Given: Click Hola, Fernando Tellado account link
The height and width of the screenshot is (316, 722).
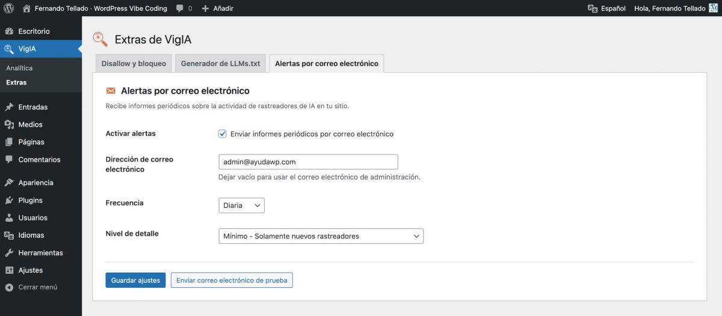Looking at the screenshot, I should [669, 8].
